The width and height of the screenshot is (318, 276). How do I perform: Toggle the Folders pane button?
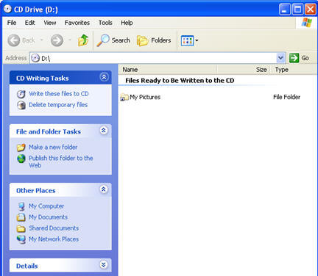[154, 40]
